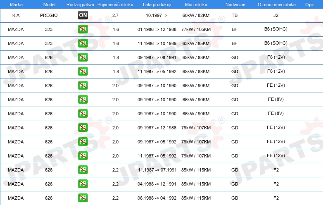Select the TB body type cell

[x=235, y=15]
